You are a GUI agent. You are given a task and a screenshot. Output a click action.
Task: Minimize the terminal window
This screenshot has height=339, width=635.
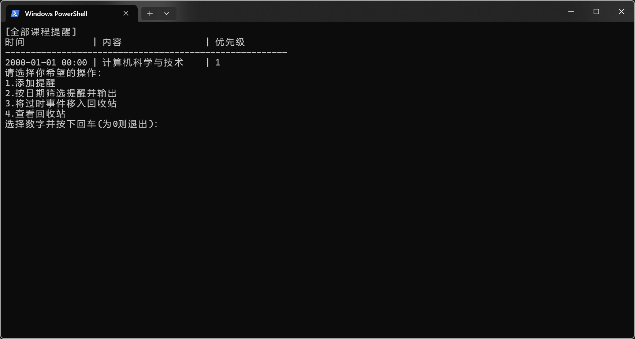click(x=571, y=12)
